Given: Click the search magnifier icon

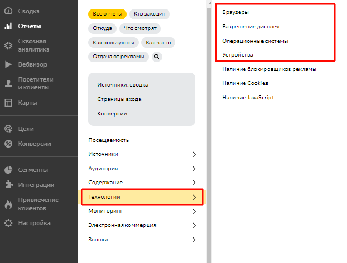Looking at the screenshot, I should pyautogui.click(x=157, y=57).
